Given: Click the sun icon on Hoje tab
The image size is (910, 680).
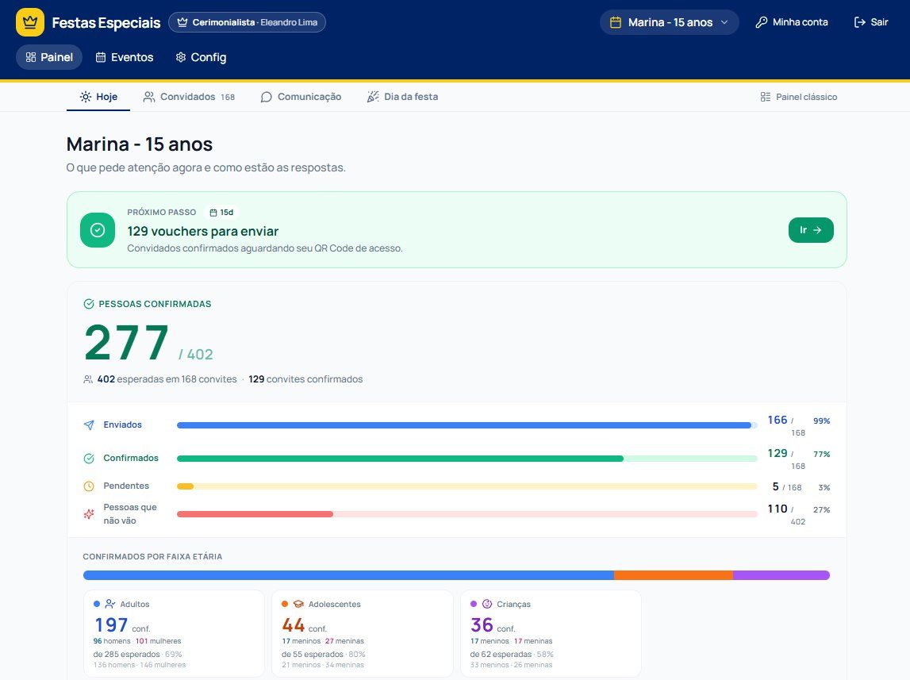Looking at the screenshot, I should pyautogui.click(x=86, y=97).
